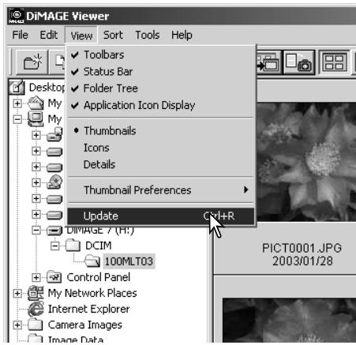This screenshot has width=356, height=345.
Task: Collapse the DiMAGE 7 drive node
Action: 36,231
